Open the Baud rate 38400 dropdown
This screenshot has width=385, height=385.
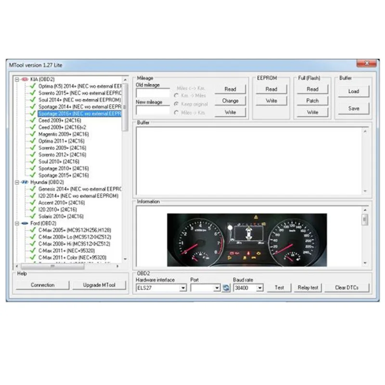point(260,288)
